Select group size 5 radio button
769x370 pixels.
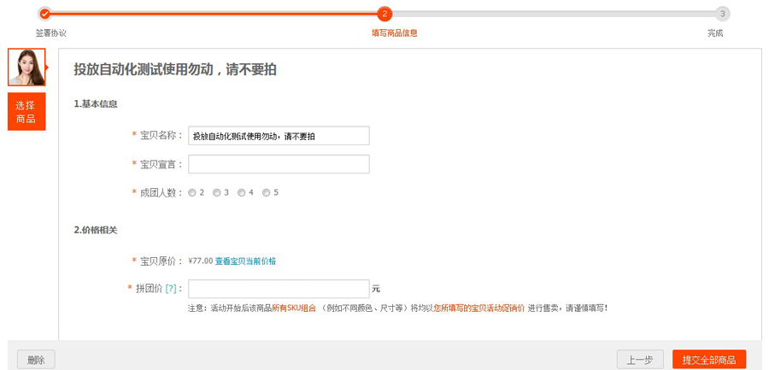tap(267, 193)
